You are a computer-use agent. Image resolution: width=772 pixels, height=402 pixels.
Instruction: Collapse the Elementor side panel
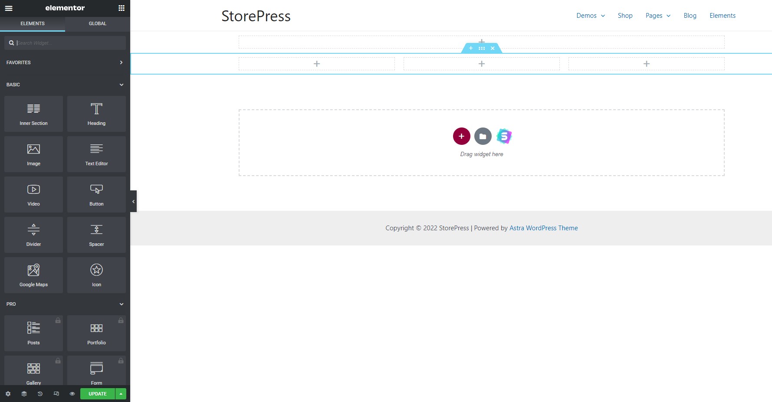click(x=133, y=201)
